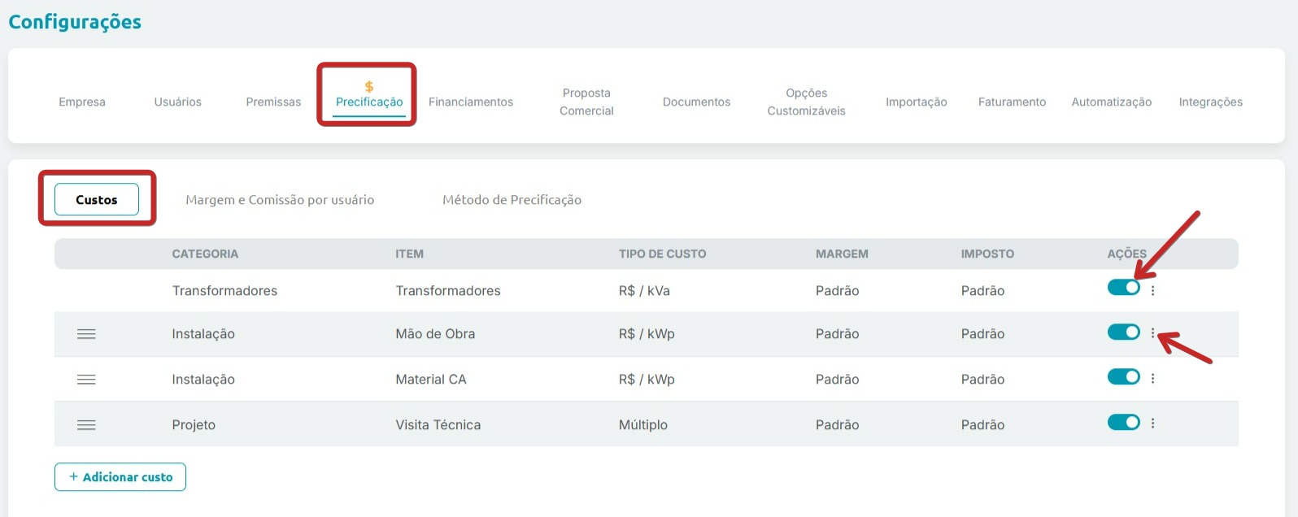Viewport: 1298px width, 517px height.
Task: Toggle off the Mão de Obra cost
Action: tap(1123, 332)
